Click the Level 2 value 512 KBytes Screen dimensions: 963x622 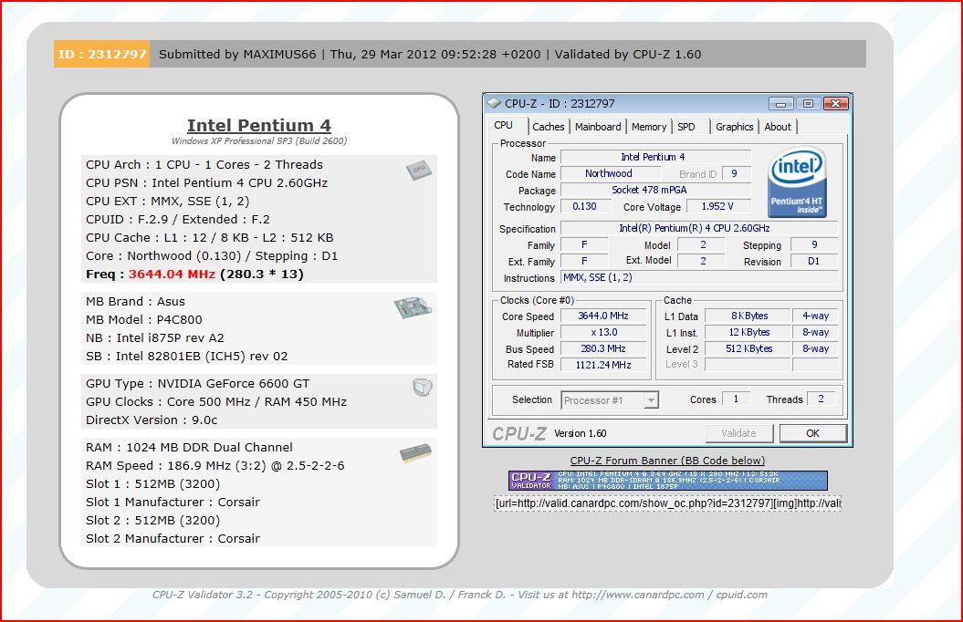[747, 348]
